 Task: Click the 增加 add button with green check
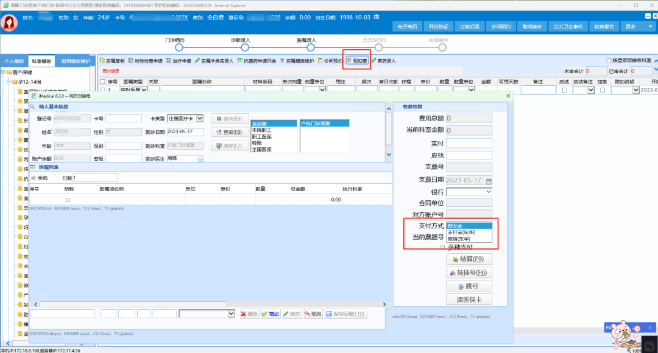pos(271,313)
